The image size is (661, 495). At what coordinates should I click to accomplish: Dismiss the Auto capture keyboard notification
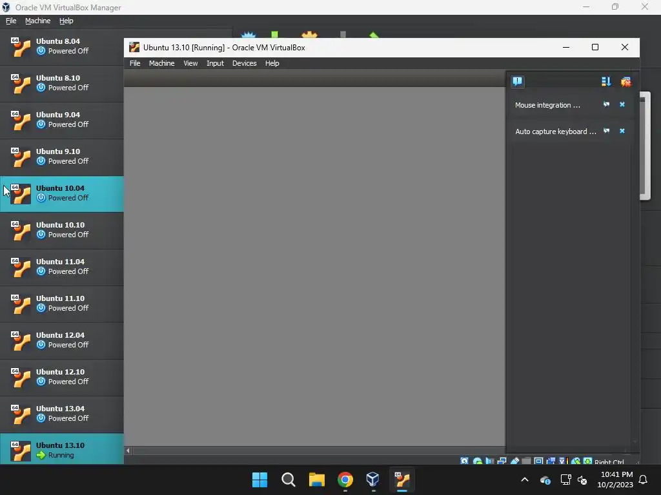pyautogui.click(x=622, y=131)
